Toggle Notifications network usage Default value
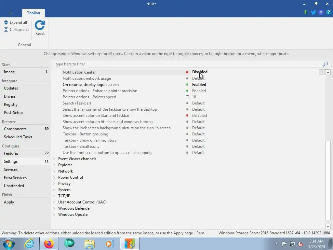Screen dimensions: 333x250 198,78
